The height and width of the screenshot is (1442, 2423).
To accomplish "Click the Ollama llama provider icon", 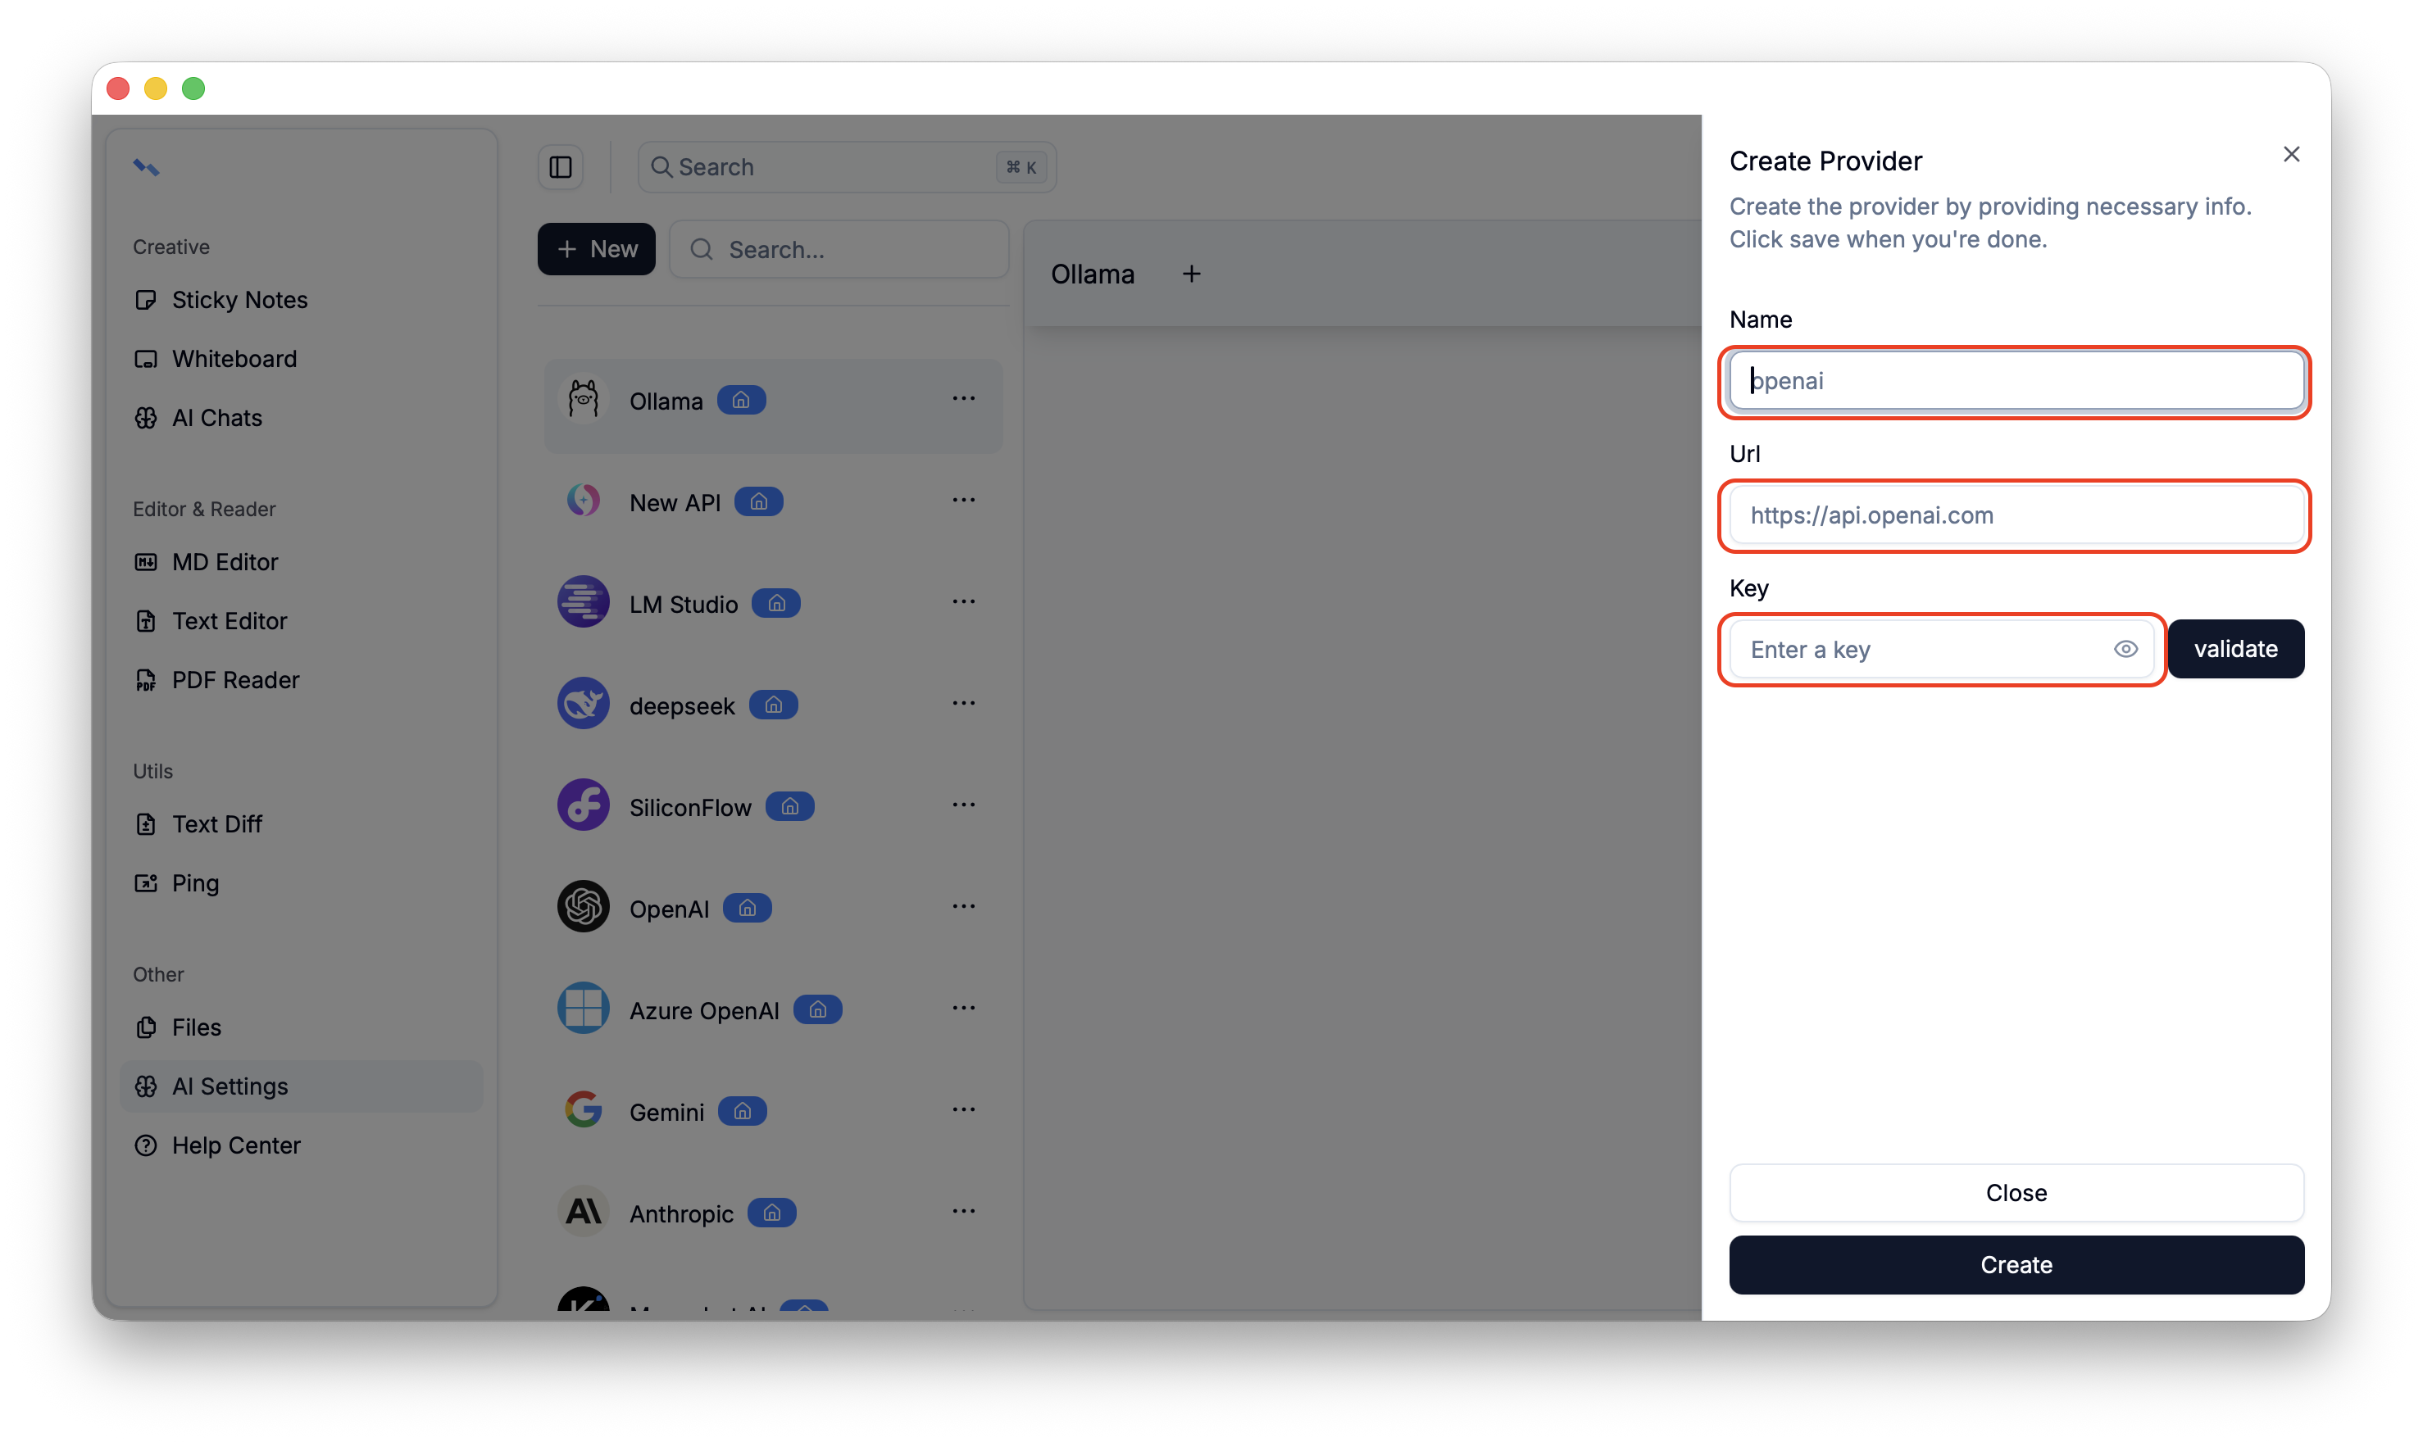I will pos(583,399).
